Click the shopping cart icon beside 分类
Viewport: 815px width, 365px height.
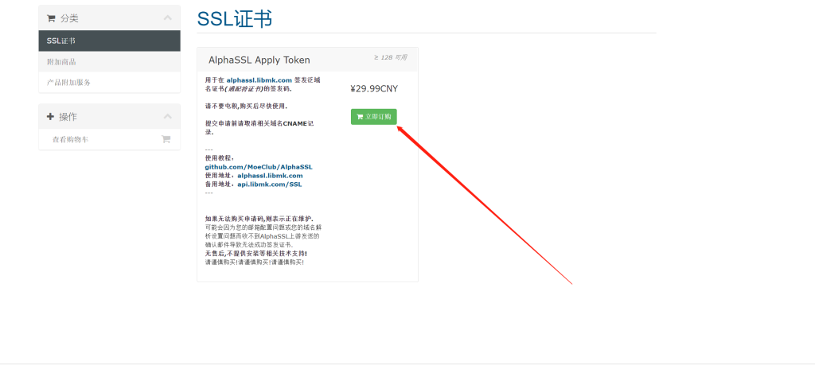point(51,18)
